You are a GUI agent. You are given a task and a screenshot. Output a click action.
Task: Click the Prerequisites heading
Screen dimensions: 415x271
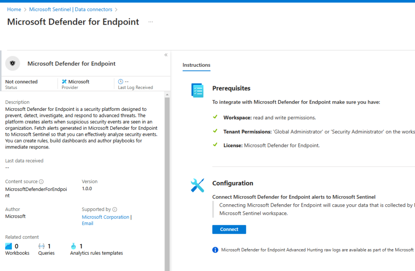point(231,88)
